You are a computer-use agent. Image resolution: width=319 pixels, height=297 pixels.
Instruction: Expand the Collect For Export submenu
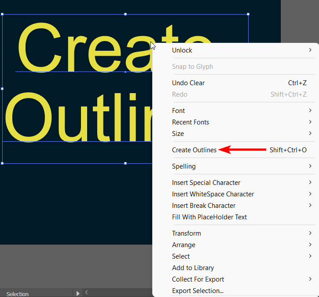coord(198,279)
